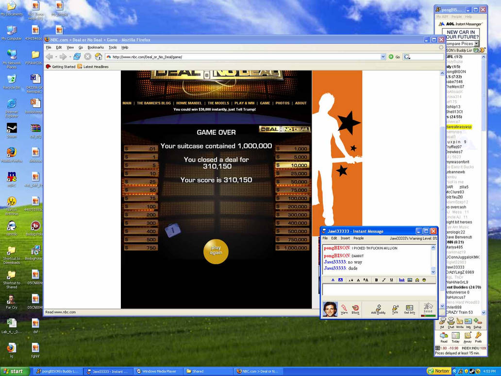Click Jawi33333's buddy icon photo
The image size is (501, 376).
pyautogui.click(x=330, y=309)
